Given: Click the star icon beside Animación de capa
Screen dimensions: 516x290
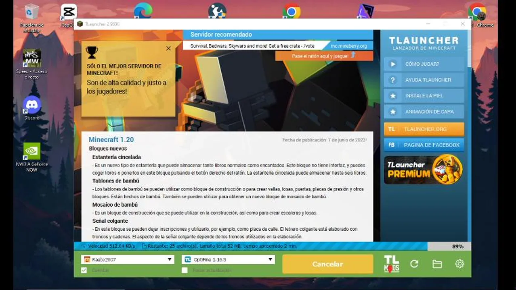Looking at the screenshot, I should tap(392, 112).
